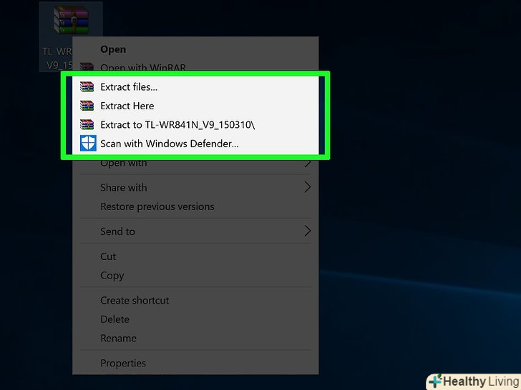Click the WinRAR icon beside Extract Here

[x=87, y=106]
